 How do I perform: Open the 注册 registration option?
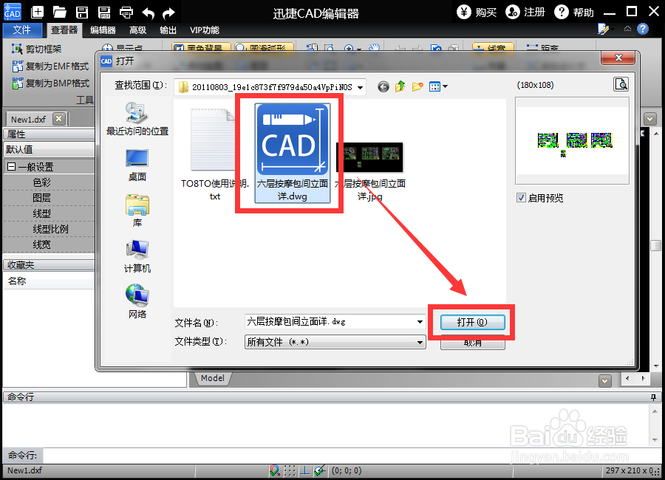pos(525,12)
